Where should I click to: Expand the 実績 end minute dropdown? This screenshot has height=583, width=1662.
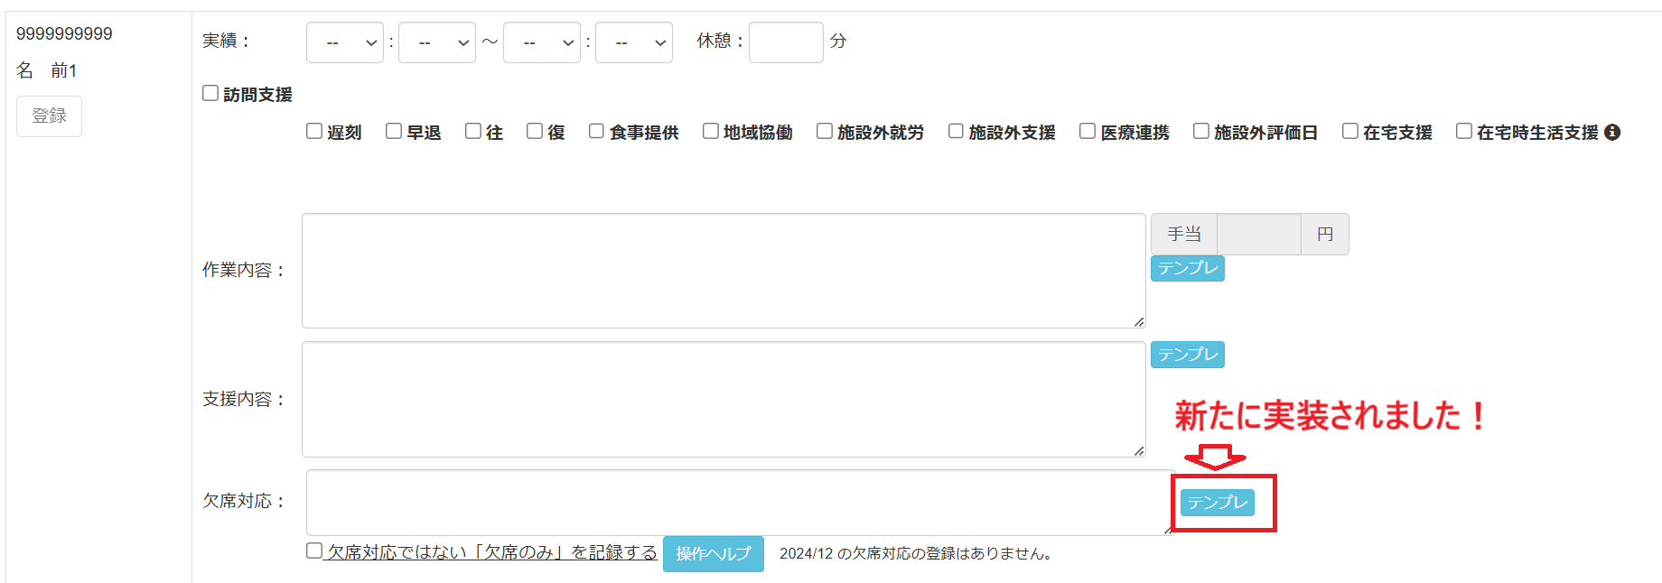tap(633, 42)
